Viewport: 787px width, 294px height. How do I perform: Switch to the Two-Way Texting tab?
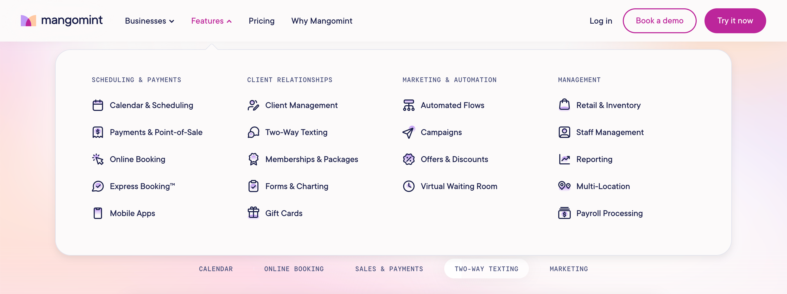[486, 269]
